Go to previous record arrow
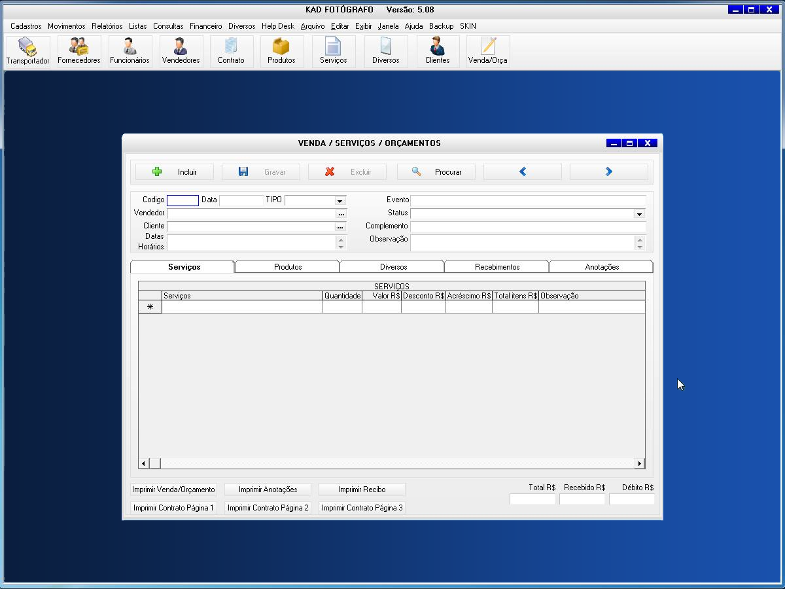This screenshot has height=589, width=785. (522, 171)
